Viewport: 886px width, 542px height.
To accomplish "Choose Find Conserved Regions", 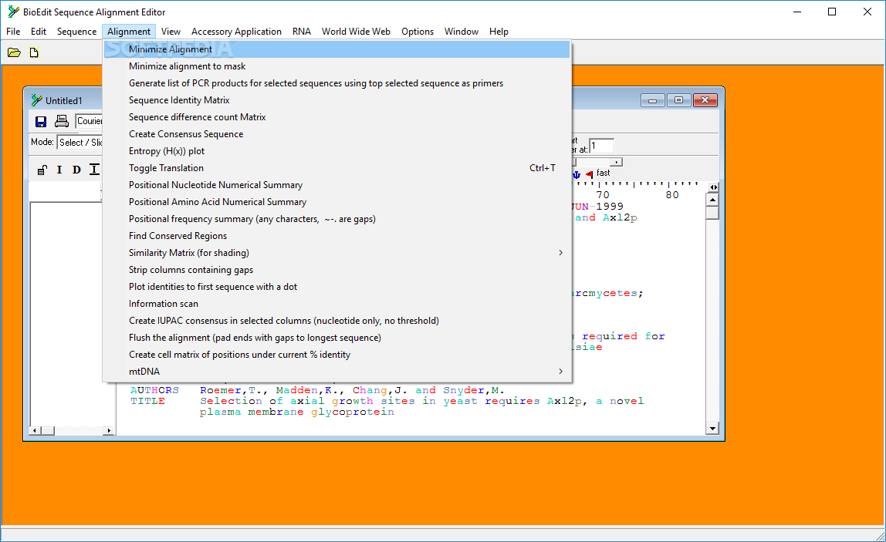I will click(x=336, y=235).
